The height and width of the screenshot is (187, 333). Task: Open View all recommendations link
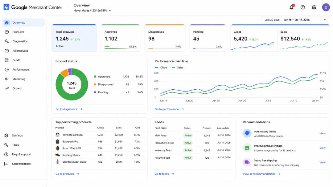point(262,174)
